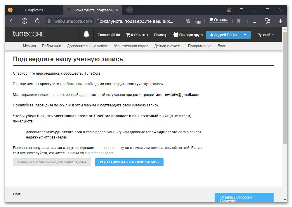The height and width of the screenshot is (207, 292).
Task: Click the scrollbar down arrow
Action: coord(285,200)
